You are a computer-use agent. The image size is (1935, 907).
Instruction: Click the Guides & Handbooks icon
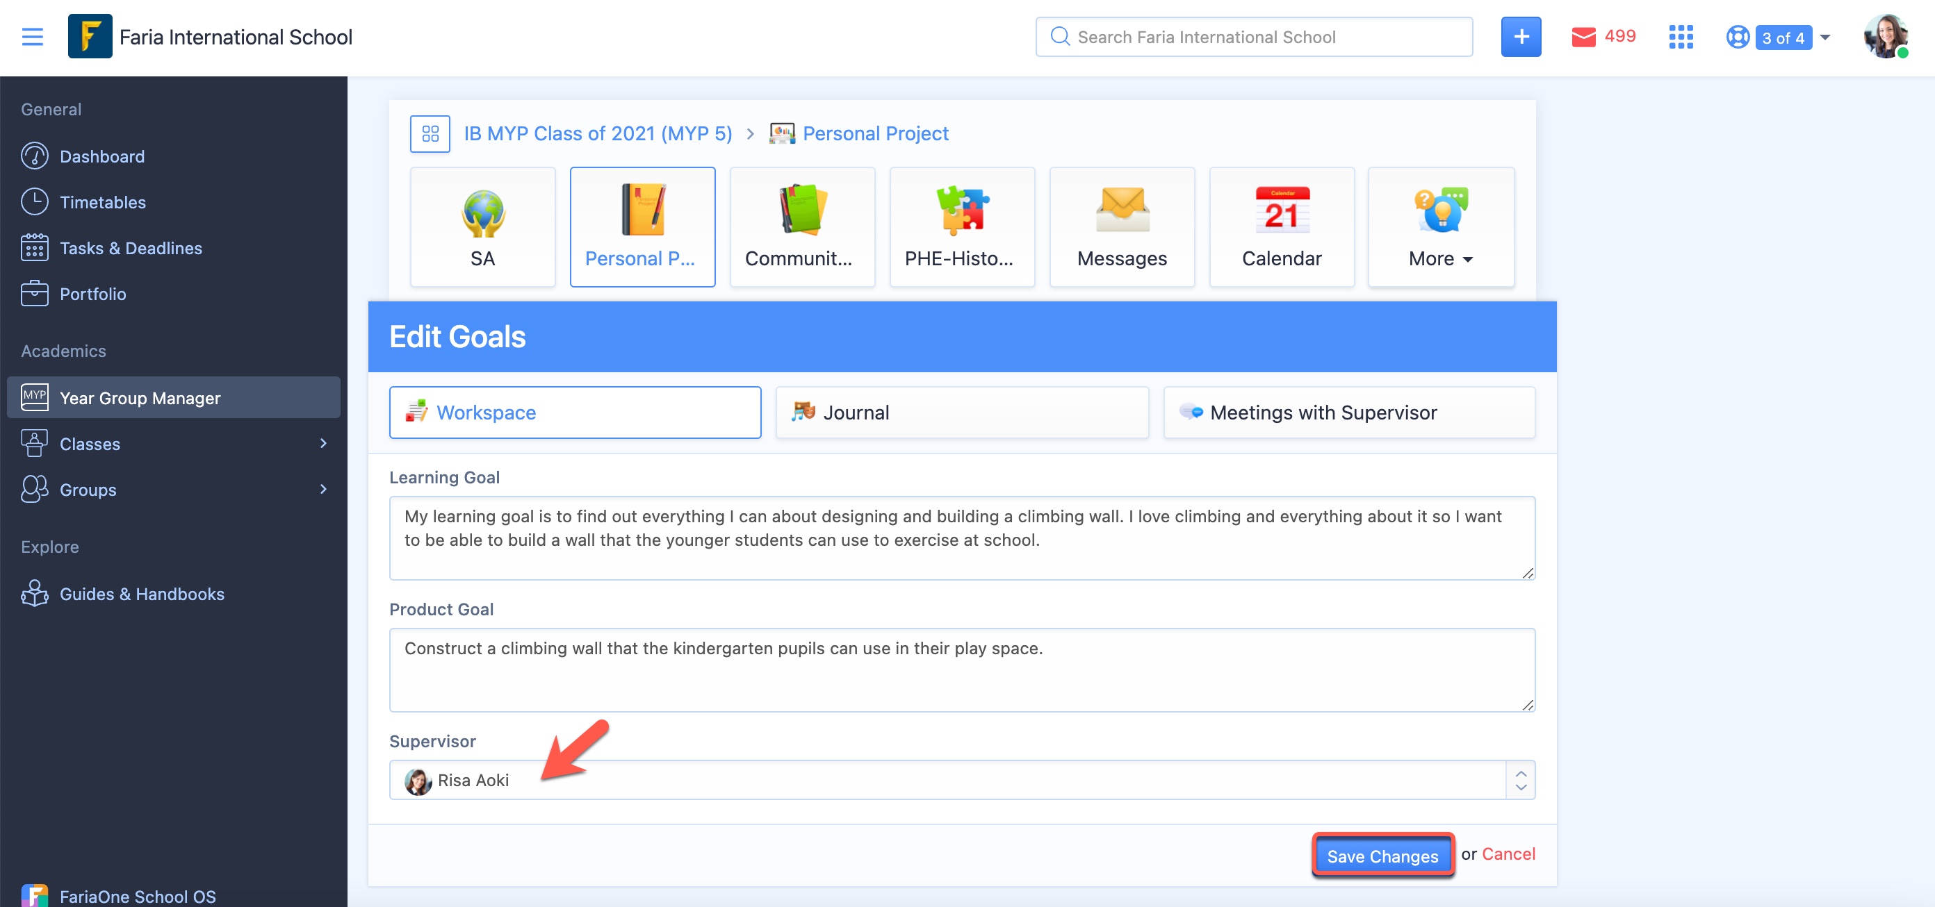[x=35, y=593]
